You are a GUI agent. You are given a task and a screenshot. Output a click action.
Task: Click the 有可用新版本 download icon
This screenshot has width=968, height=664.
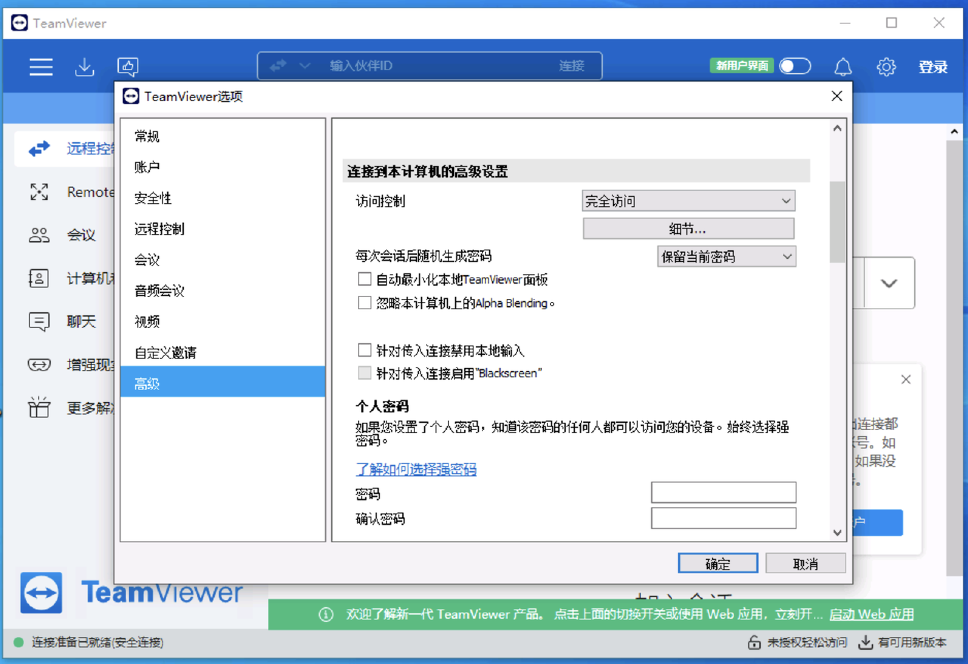click(x=866, y=642)
